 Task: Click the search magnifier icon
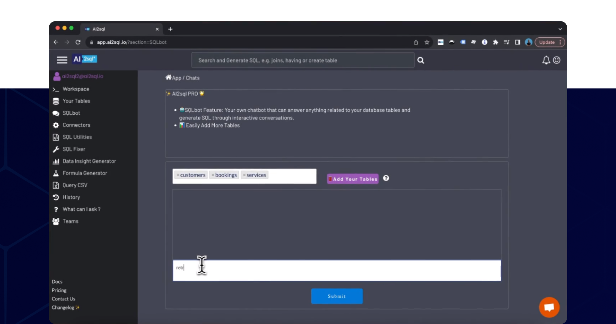(420, 60)
